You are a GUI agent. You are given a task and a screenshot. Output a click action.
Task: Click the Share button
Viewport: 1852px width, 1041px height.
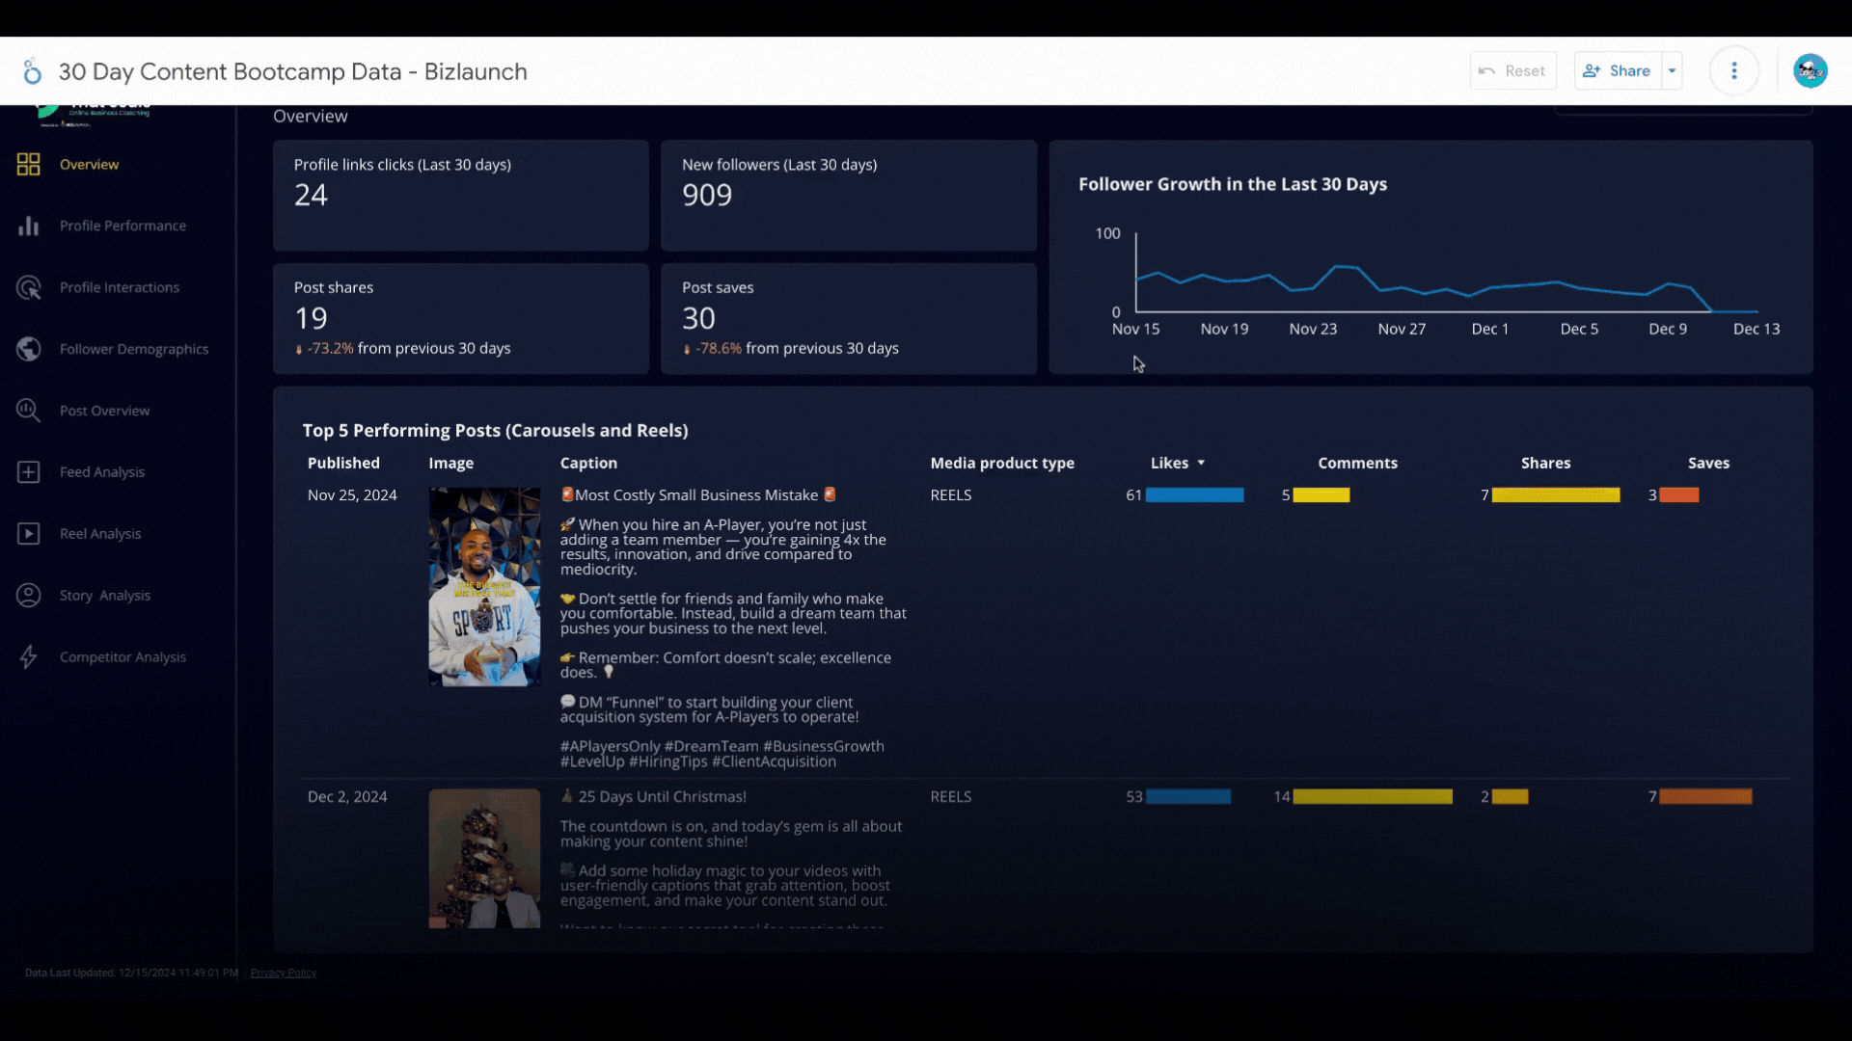(1618, 71)
